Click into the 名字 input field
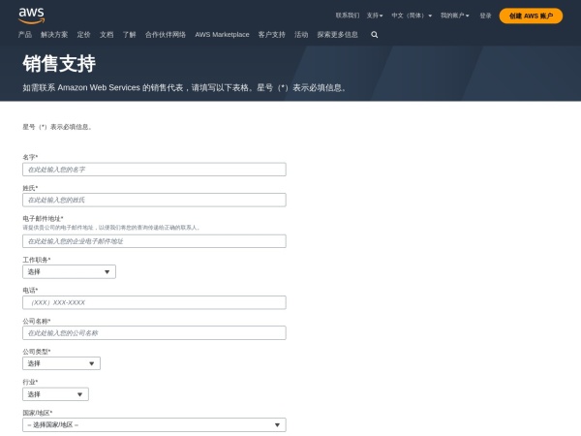Screen dimensions: 581x436 point(154,169)
